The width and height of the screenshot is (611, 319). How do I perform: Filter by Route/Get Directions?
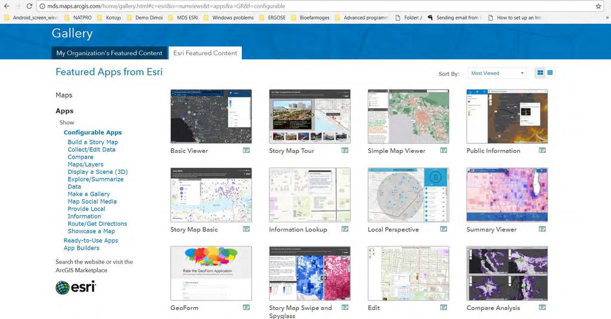pos(97,224)
